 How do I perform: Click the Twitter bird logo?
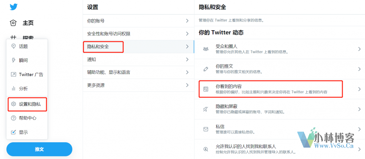click(14, 7)
